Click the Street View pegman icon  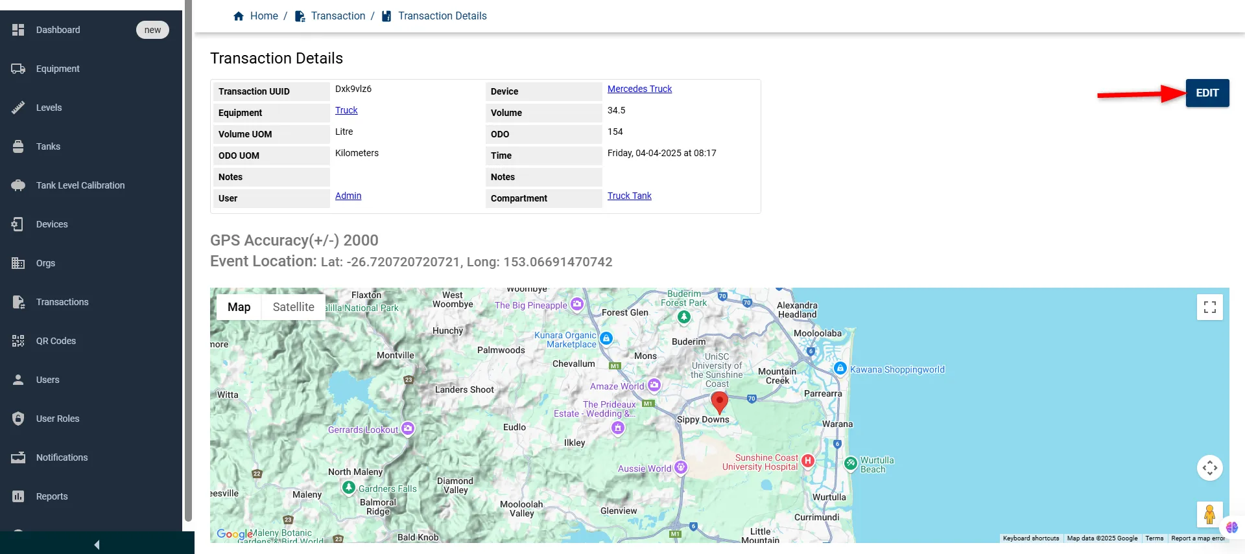1210,514
